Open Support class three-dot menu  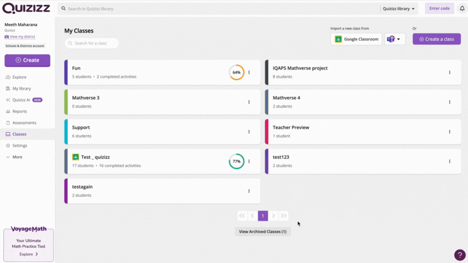(249, 132)
